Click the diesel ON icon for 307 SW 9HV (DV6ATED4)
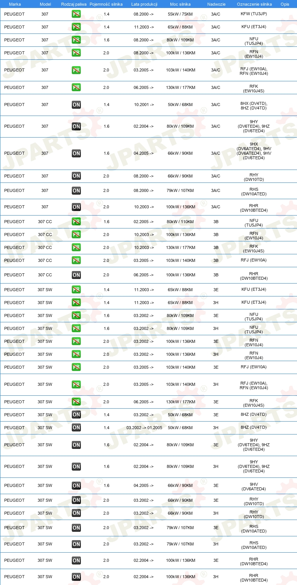297x585 pixels. tap(76, 485)
